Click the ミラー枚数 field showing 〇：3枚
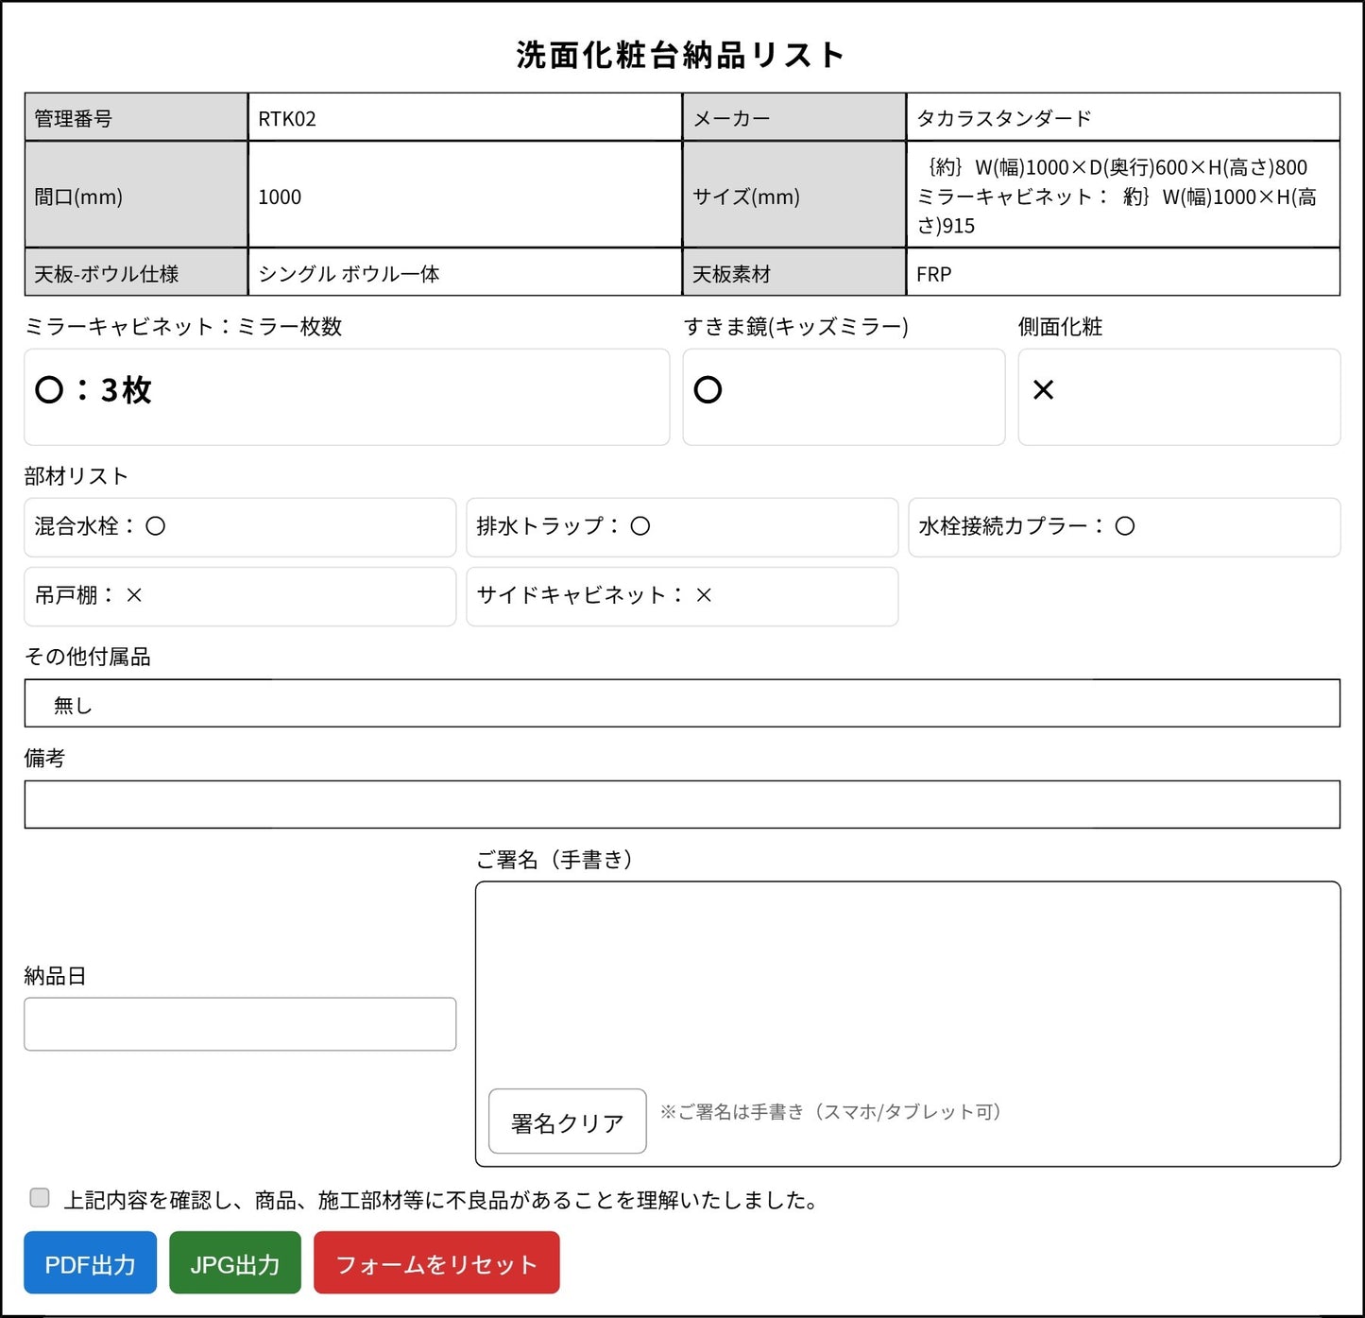The height and width of the screenshot is (1318, 1365). (346, 396)
